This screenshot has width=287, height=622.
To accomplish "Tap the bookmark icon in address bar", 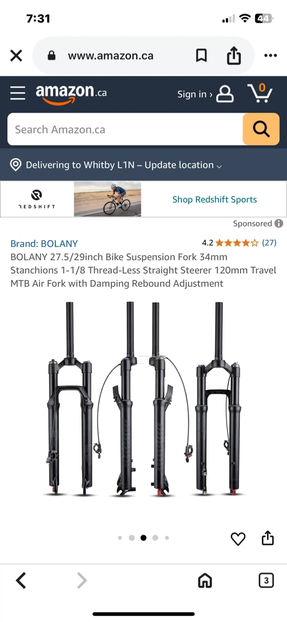I will coord(201,56).
